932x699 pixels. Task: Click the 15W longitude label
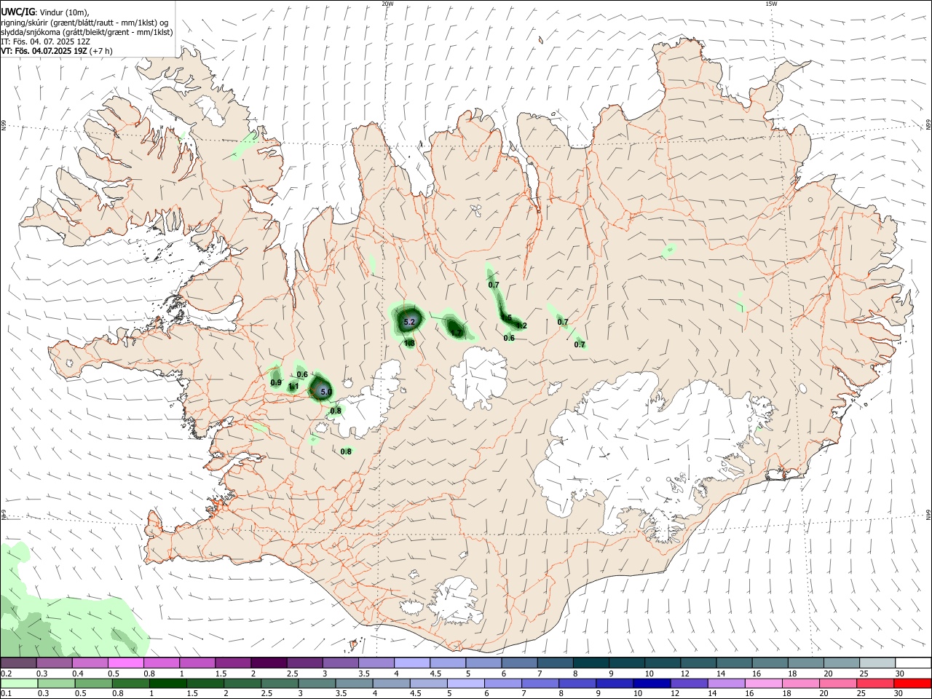point(771,4)
